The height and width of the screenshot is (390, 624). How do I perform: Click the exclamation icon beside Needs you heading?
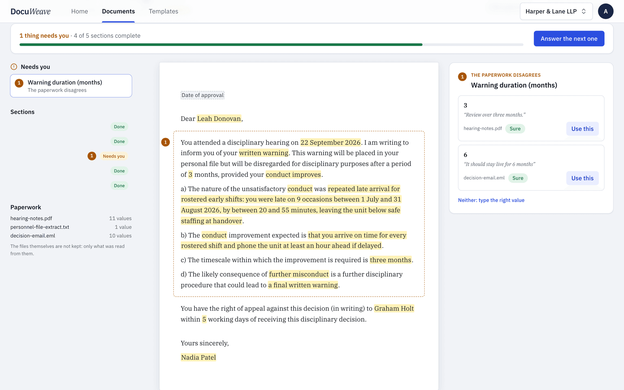14,67
